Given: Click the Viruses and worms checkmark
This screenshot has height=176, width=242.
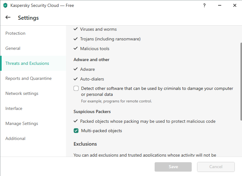Looking at the screenshot, I should point(75,29).
